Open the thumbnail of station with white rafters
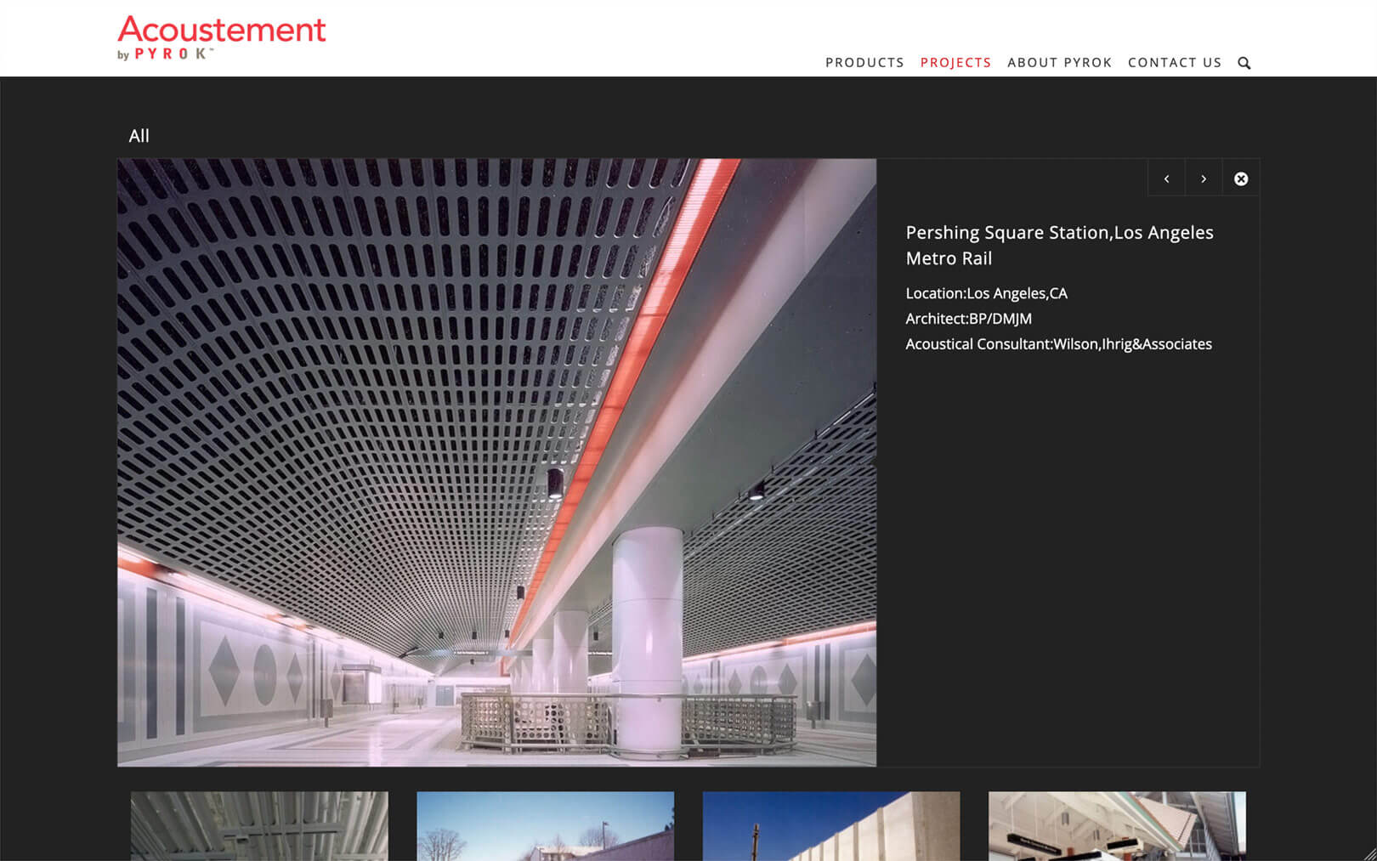The image size is (1377, 861). pyautogui.click(x=1117, y=826)
